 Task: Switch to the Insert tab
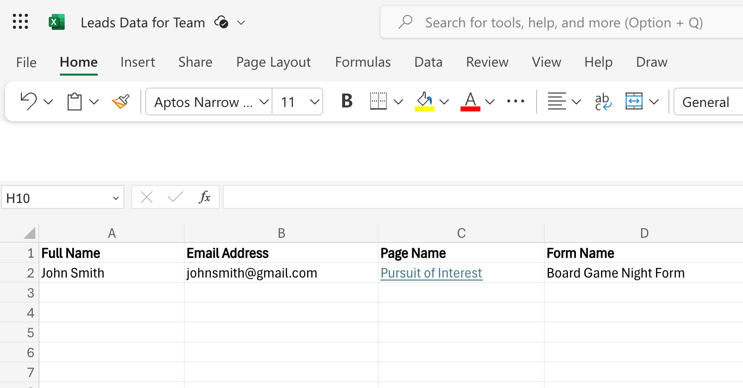pyautogui.click(x=137, y=62)
